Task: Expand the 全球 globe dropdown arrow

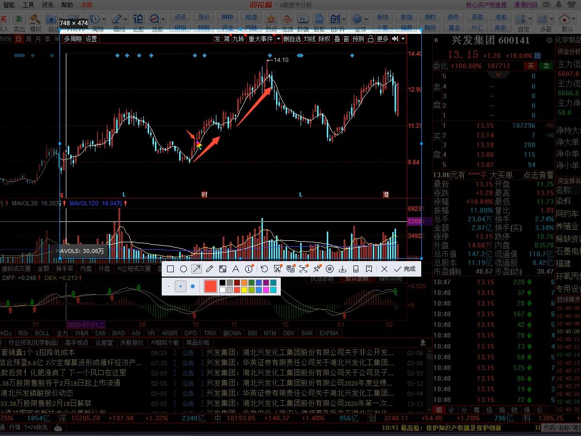Action: [x=367, y=19]
